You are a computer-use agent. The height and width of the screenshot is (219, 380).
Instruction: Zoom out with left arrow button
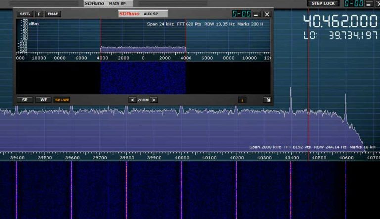[132, 100]
